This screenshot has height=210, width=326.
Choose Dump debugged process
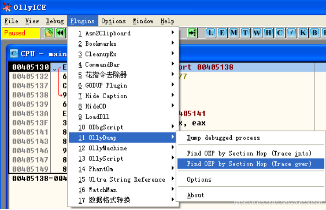(x=251, y=138)
